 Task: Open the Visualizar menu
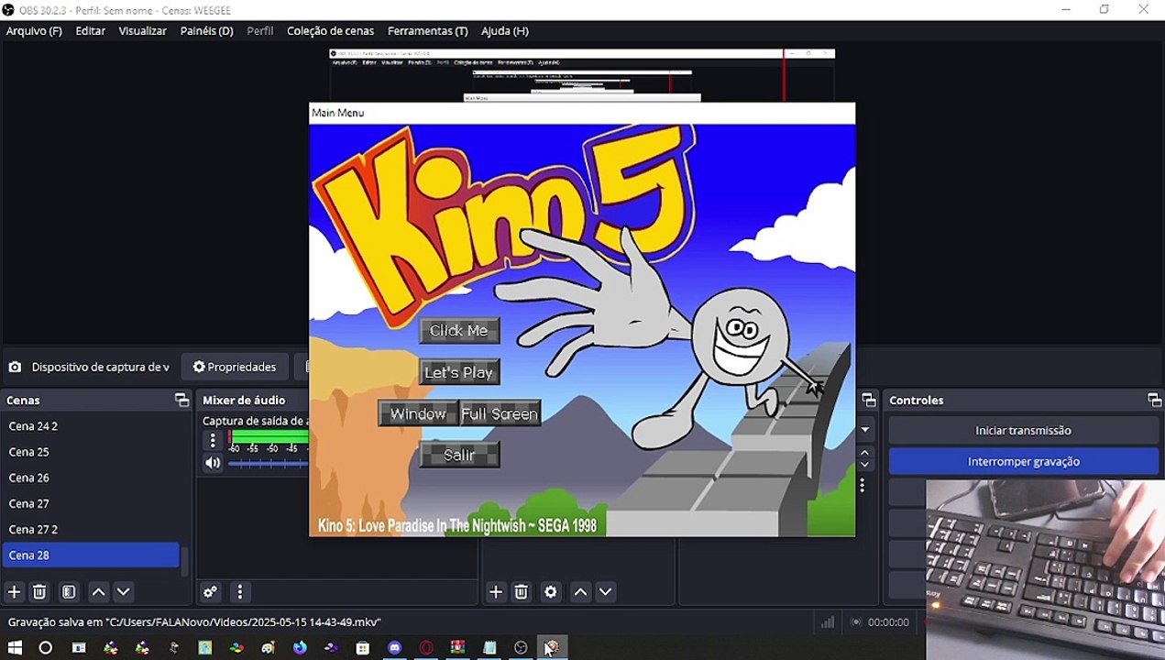(143, 30)
